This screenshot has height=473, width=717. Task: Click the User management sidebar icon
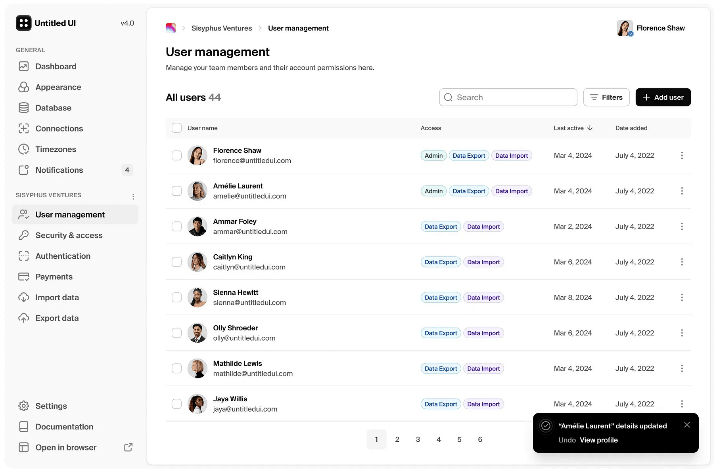click(24, 214)
